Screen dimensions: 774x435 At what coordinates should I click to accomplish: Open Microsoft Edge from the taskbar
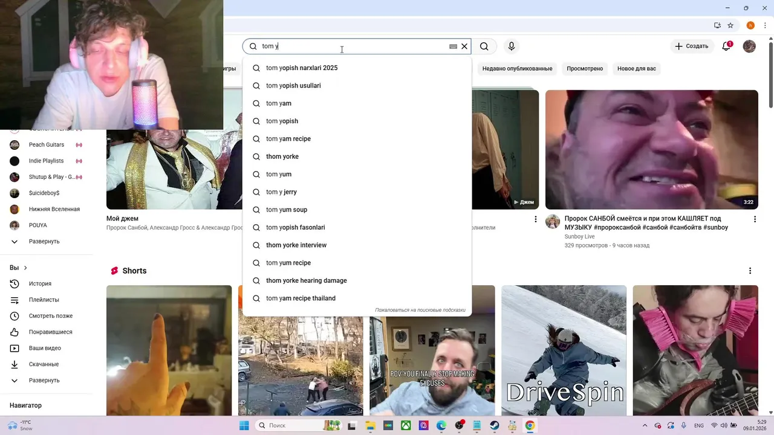tap(441, 425)
